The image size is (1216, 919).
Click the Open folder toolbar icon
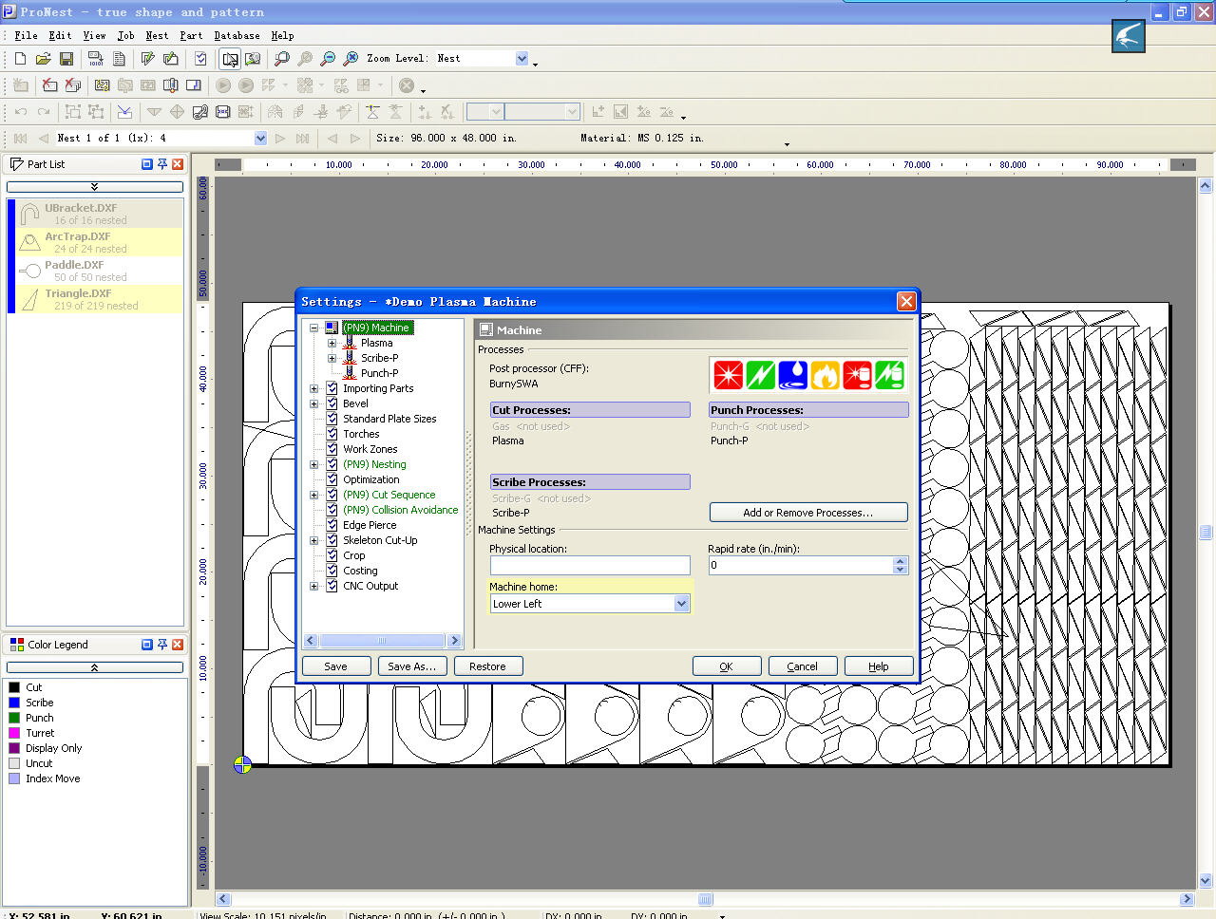click(43, 59)
